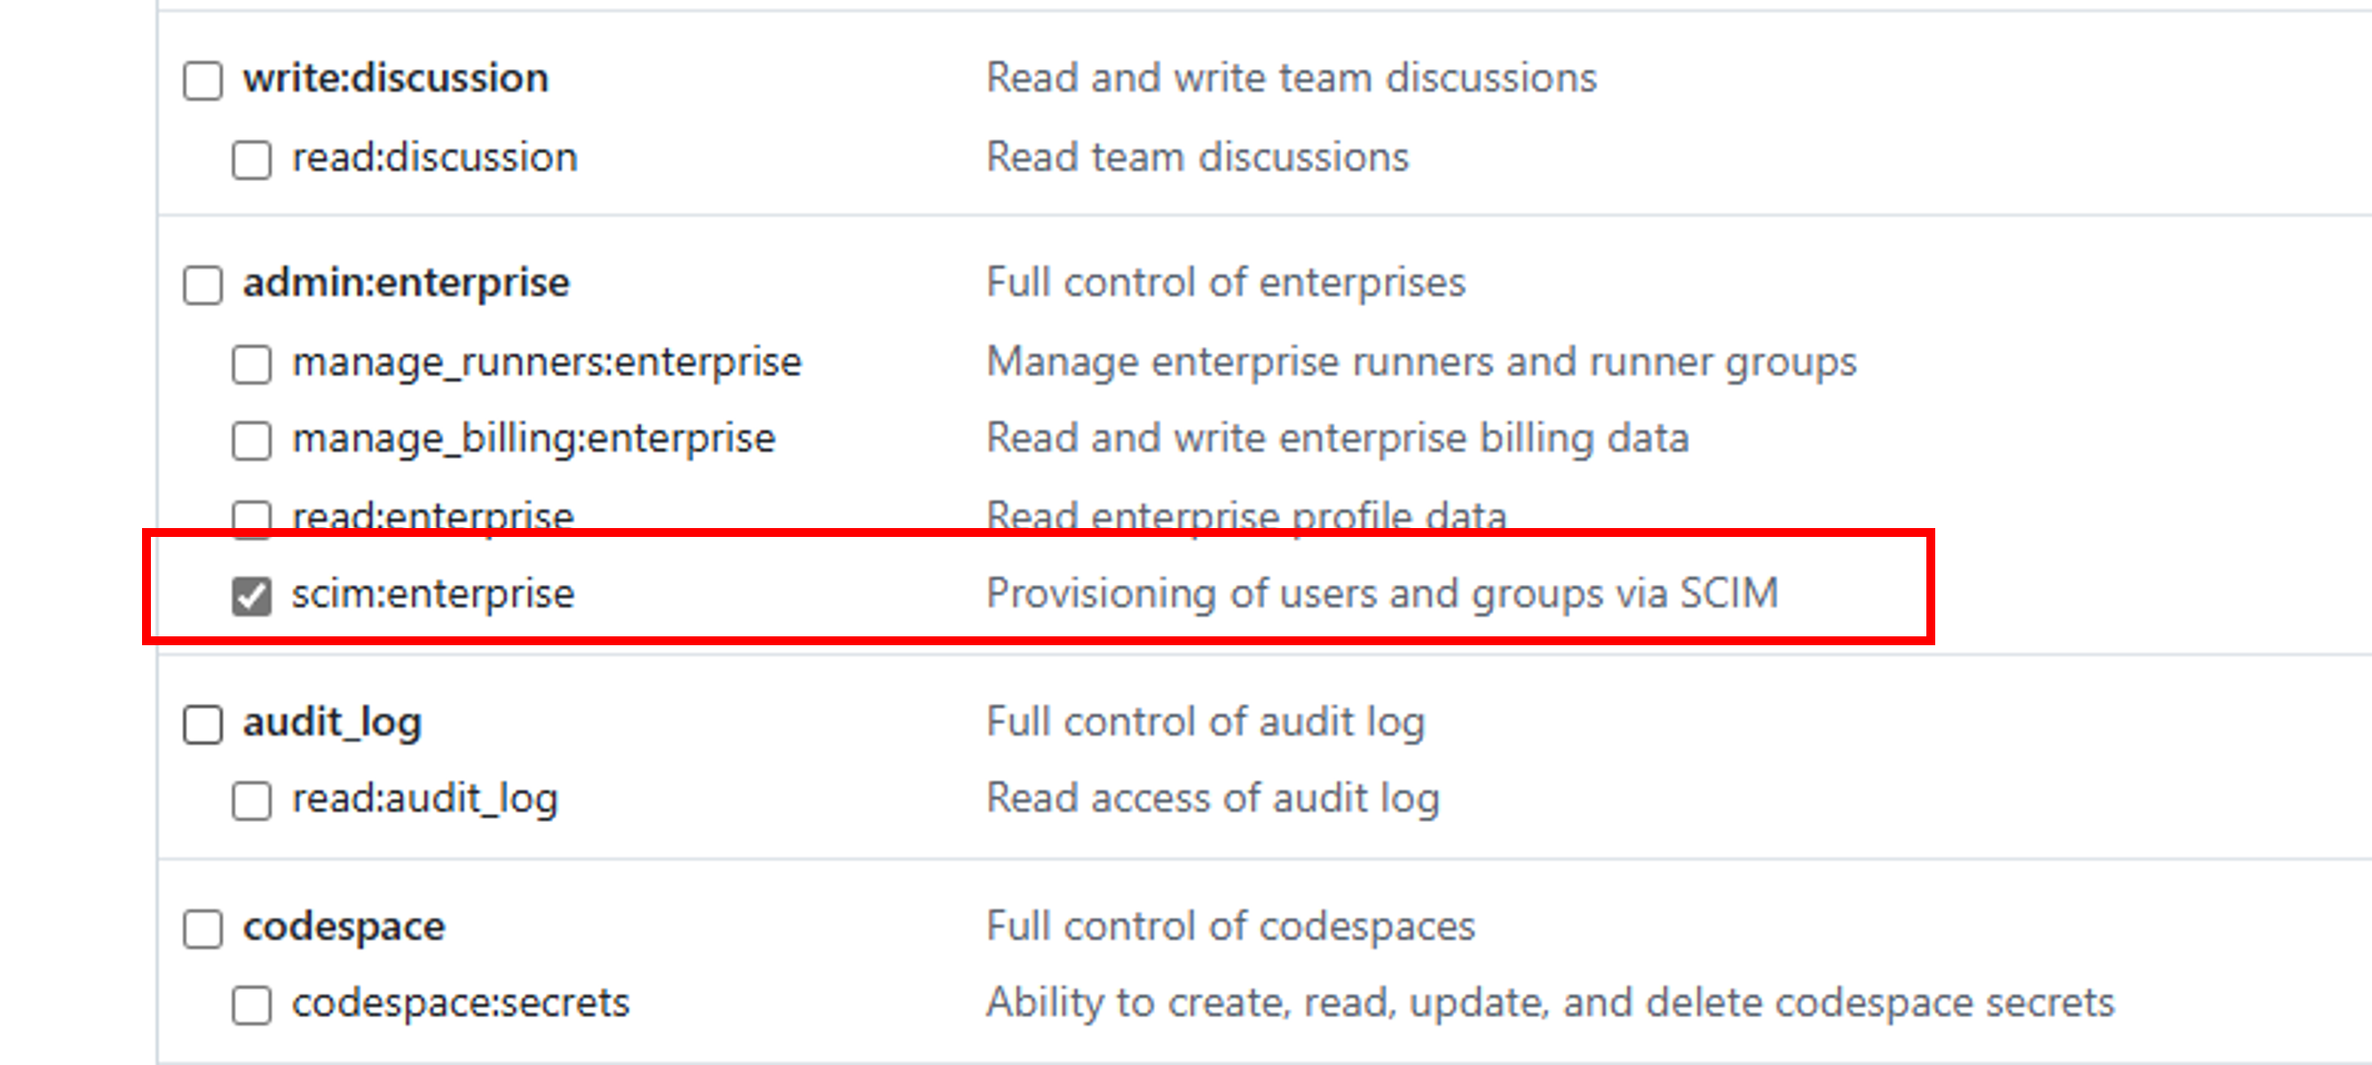This screenshot has height=1065, width=2372.
Task: Select 'Full control of enterprises' description
Action: tap(1226, 281)
